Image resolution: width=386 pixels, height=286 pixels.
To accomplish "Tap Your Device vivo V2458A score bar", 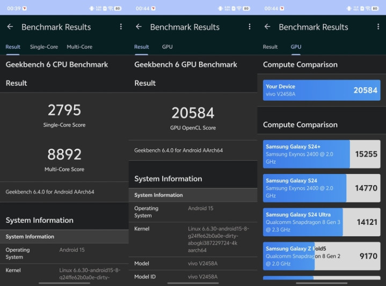I will 322,90.
